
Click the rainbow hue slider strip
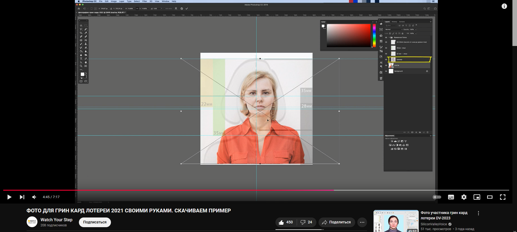pyautogui.click(x=374, y=35)
